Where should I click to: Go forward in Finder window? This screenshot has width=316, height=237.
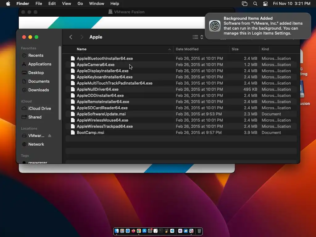[x=82, y=37]
